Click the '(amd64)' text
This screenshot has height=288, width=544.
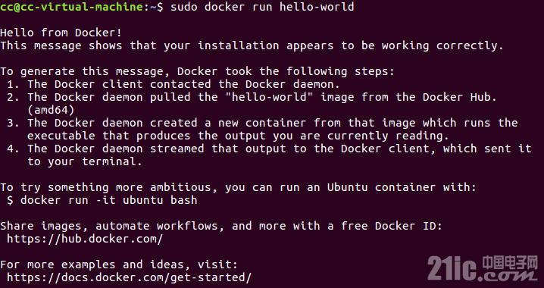click(51, 111)
